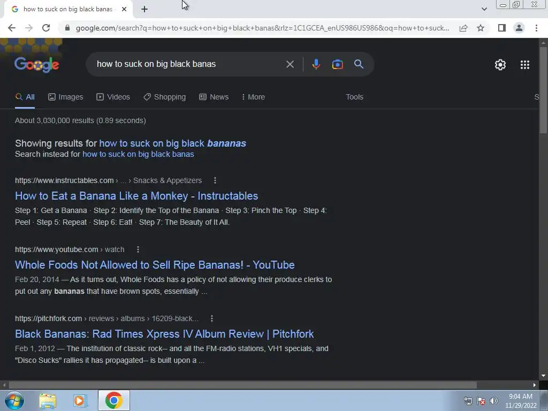Open How to Eat a Banana Like a Monkey result
This screenshot has width=548, height=411.
[136, 196]
